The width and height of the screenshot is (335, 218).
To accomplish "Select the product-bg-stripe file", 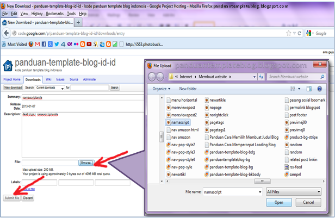I will [x=301, y=138].
